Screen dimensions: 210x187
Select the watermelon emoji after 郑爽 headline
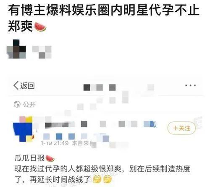(x=40, y=26)
